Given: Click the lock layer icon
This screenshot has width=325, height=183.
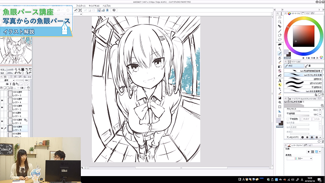Looking at the screenshot, I should coord(14,84).
